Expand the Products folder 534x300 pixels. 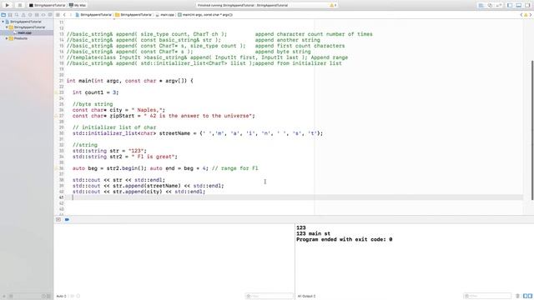click(x=7, y=38)
